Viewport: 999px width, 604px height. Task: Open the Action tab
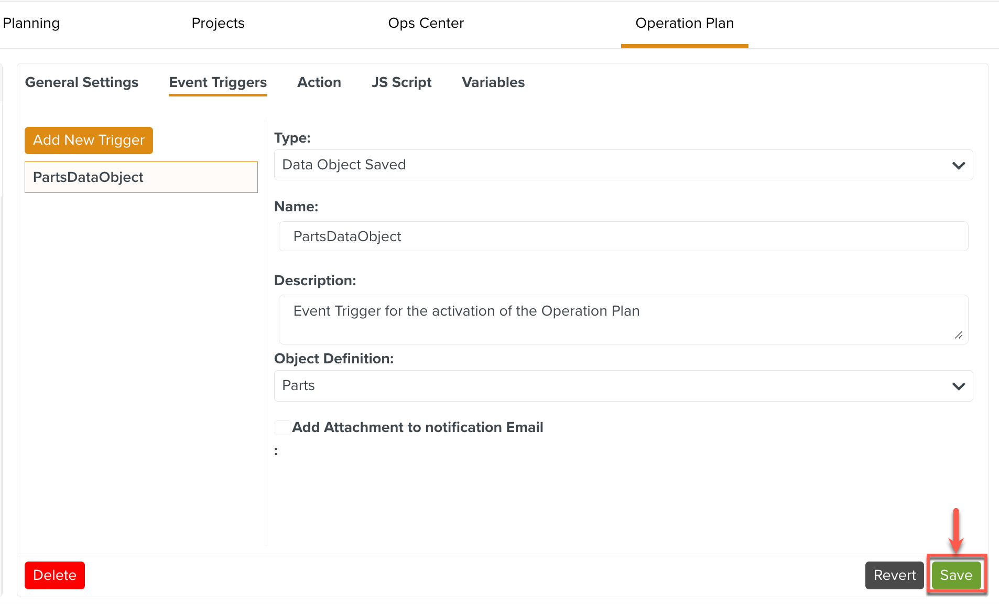point(319,82)
